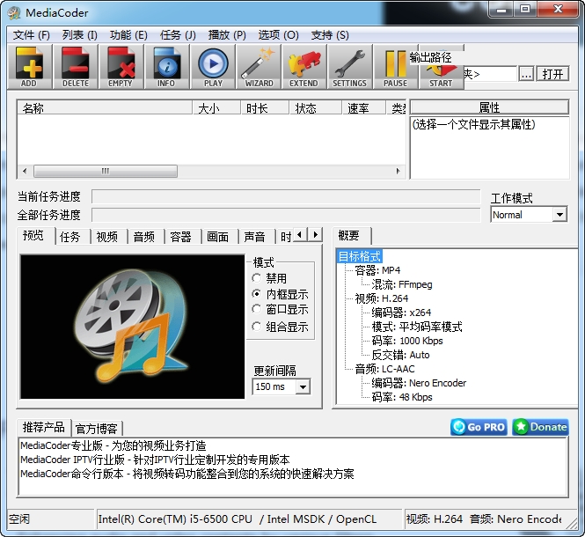Open the INFO toolbar icon
Viewport: 585px width, 537px height.
click(167, 67)
